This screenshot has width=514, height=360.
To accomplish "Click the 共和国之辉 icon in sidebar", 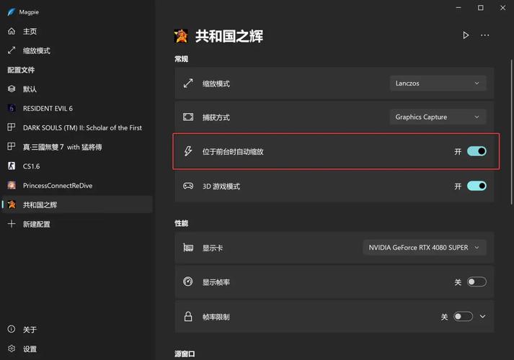I will [12, 204].
